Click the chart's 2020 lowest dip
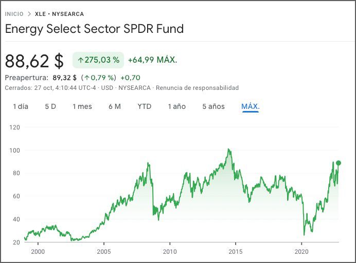 coord(304,235)
